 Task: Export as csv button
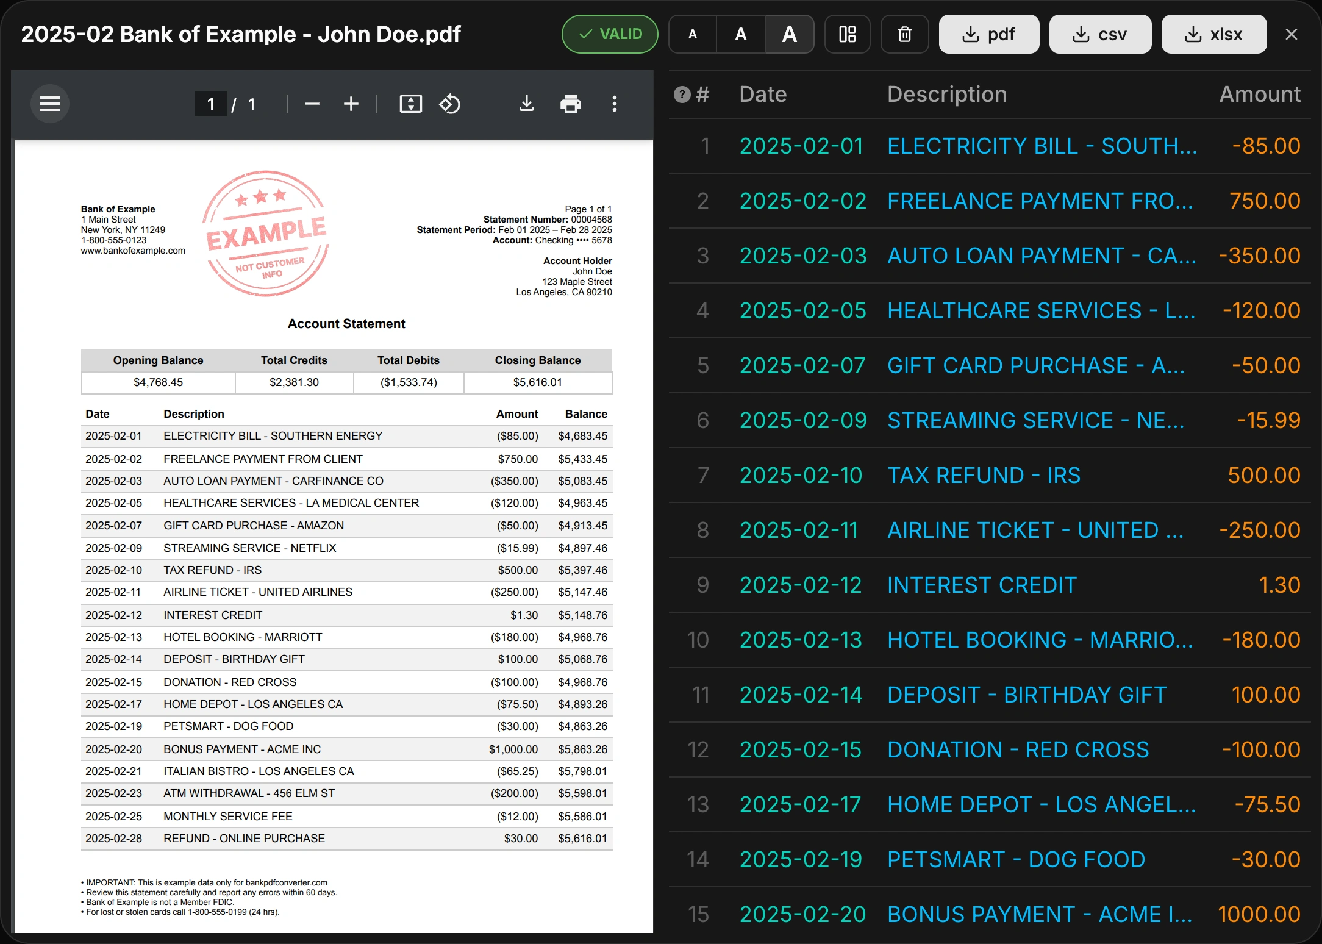1100,34
